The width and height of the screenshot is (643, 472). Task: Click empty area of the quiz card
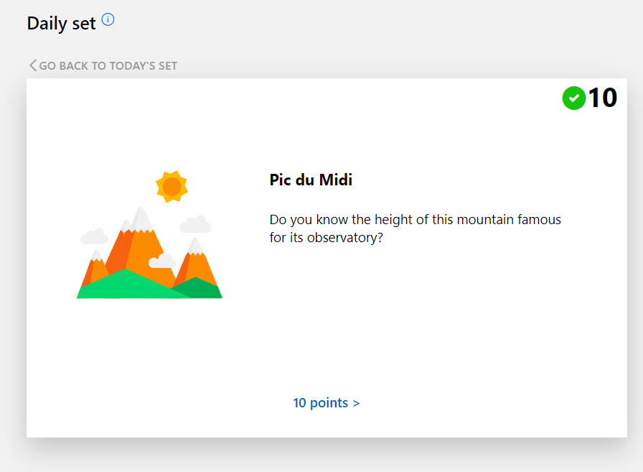[451, 320]
